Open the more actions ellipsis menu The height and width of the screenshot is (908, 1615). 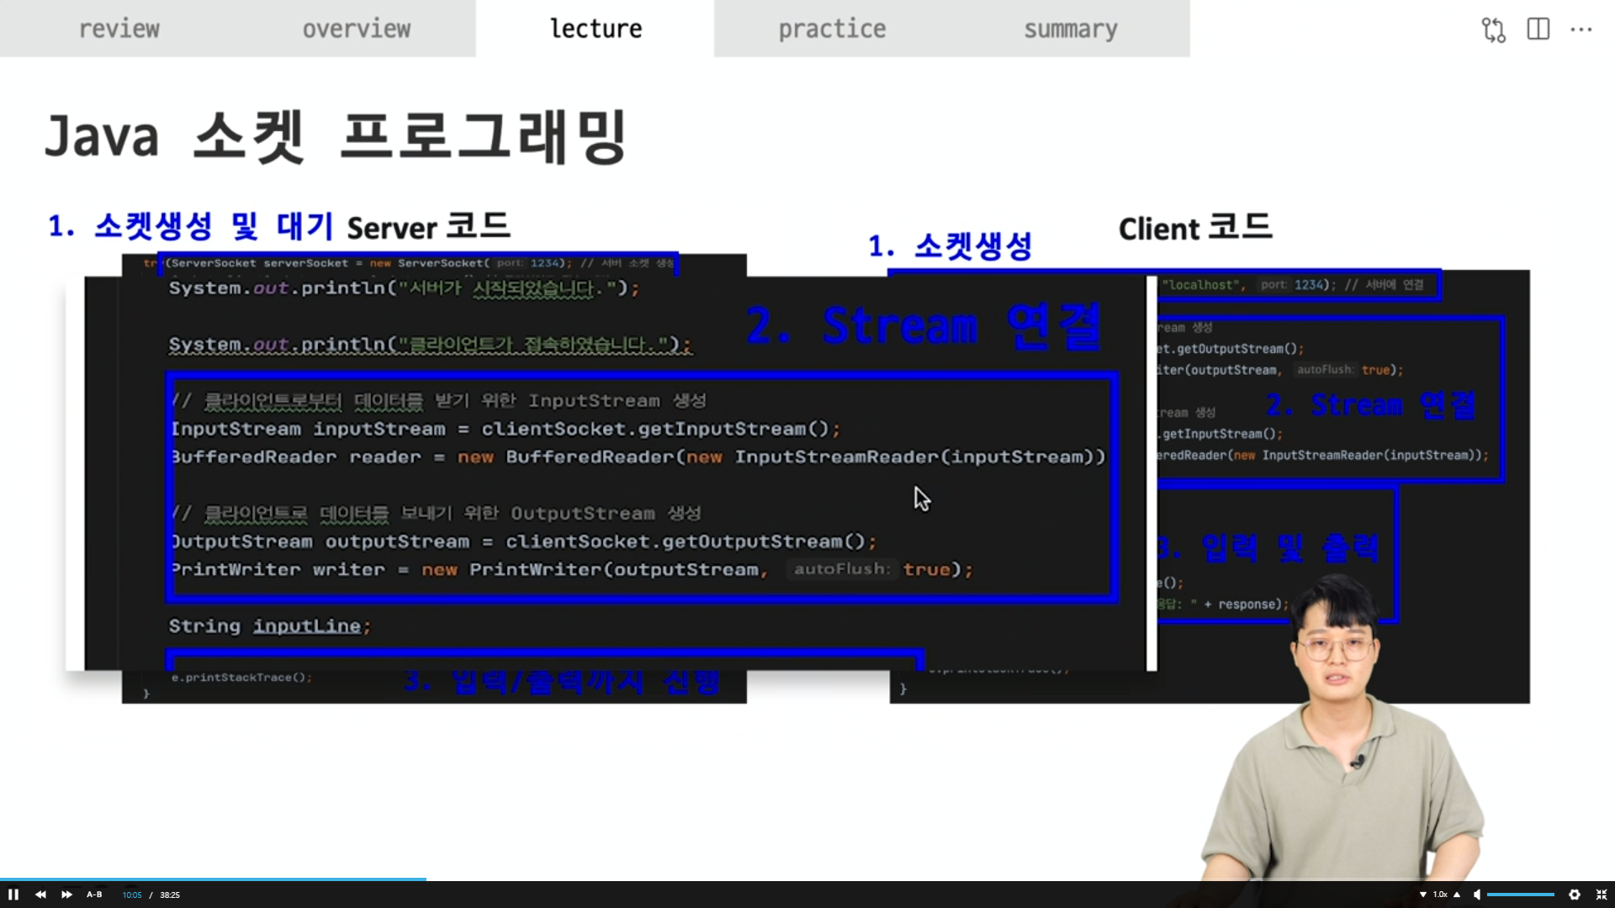(1581, 29)
